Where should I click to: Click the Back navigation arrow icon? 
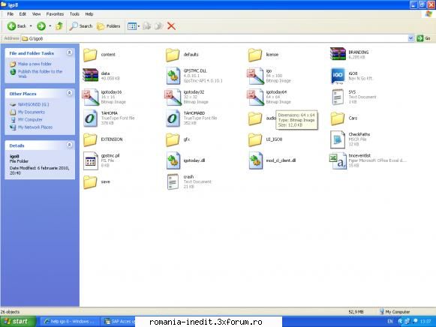click(11, 26)
